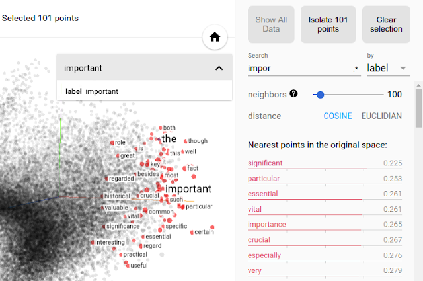Collapse the important metadata card chevron

[x=219, y=68]
